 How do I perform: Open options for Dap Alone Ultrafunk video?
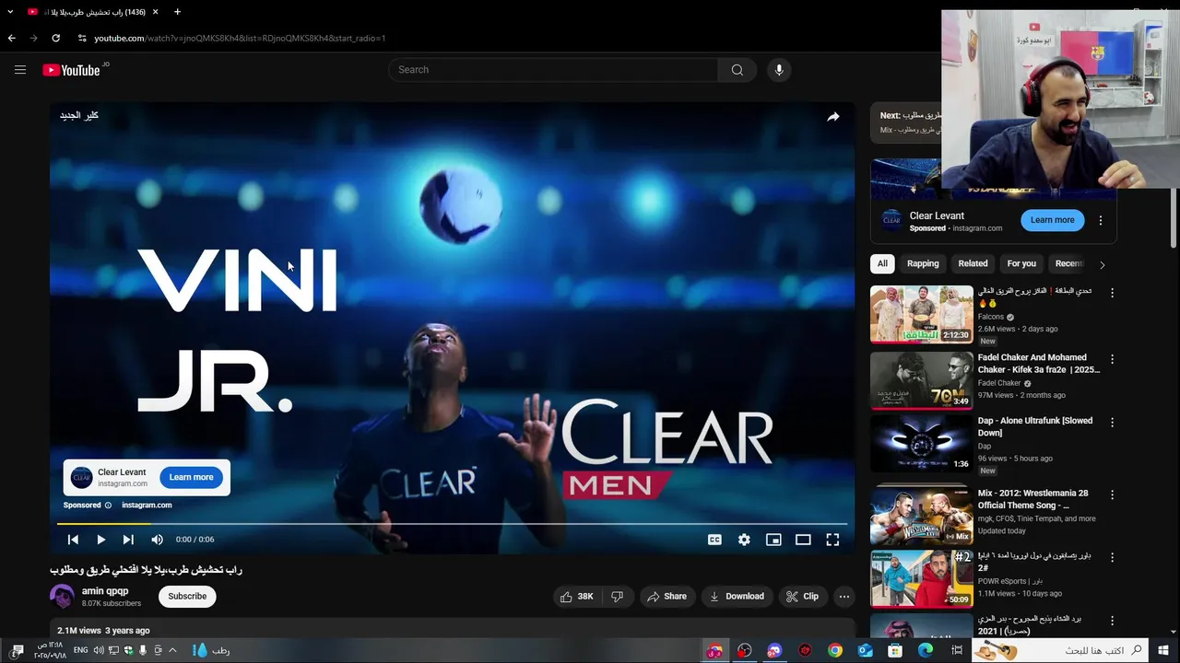click(x=1112, y=423)
